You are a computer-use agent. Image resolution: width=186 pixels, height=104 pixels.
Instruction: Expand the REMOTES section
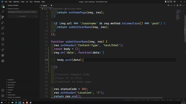coord(10,87)
